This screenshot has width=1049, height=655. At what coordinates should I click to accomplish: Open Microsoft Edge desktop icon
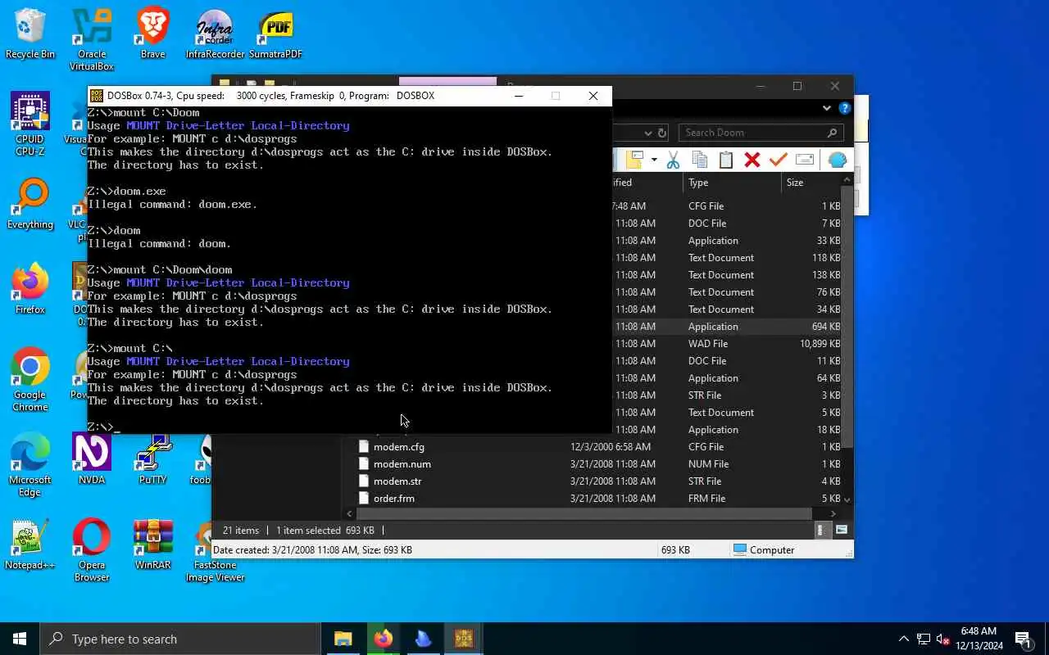click(x=30, y=465)
